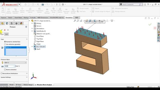Open the Motion Study 1 tab
This screenshot has width=160, height=90.
point(28,85)
